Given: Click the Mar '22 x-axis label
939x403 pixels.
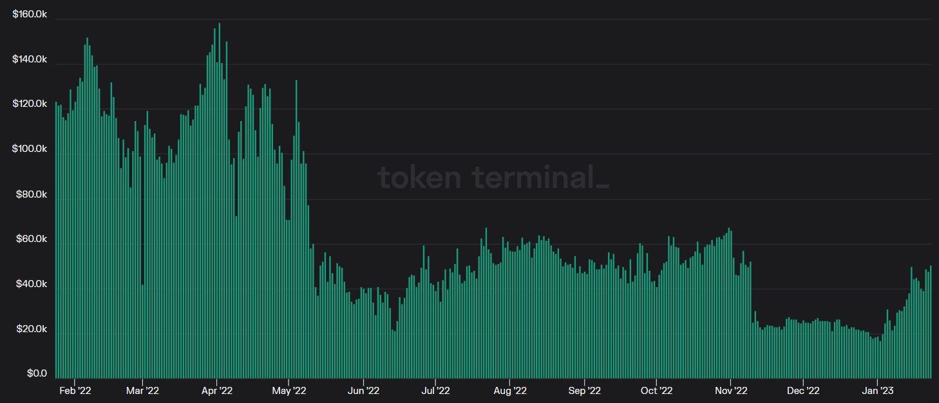Looking at the screenshot, I should (x=142, y=390).
